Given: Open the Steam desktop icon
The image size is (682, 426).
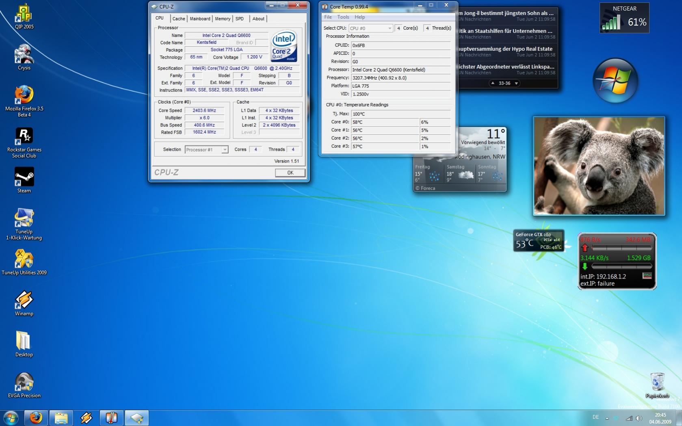Looking at the screenshot, I should click(x=24, y=177).
